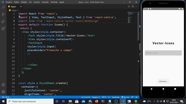The image size is (186, 104).
Task: Open the Seleção menu
Action: click(x=24, y=2)
